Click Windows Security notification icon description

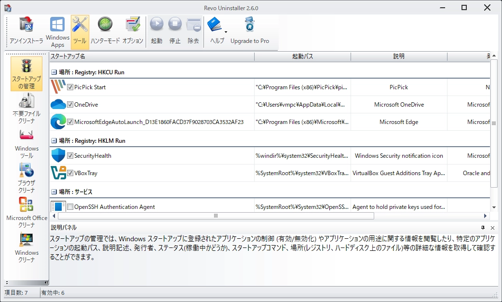pos(399,156)
